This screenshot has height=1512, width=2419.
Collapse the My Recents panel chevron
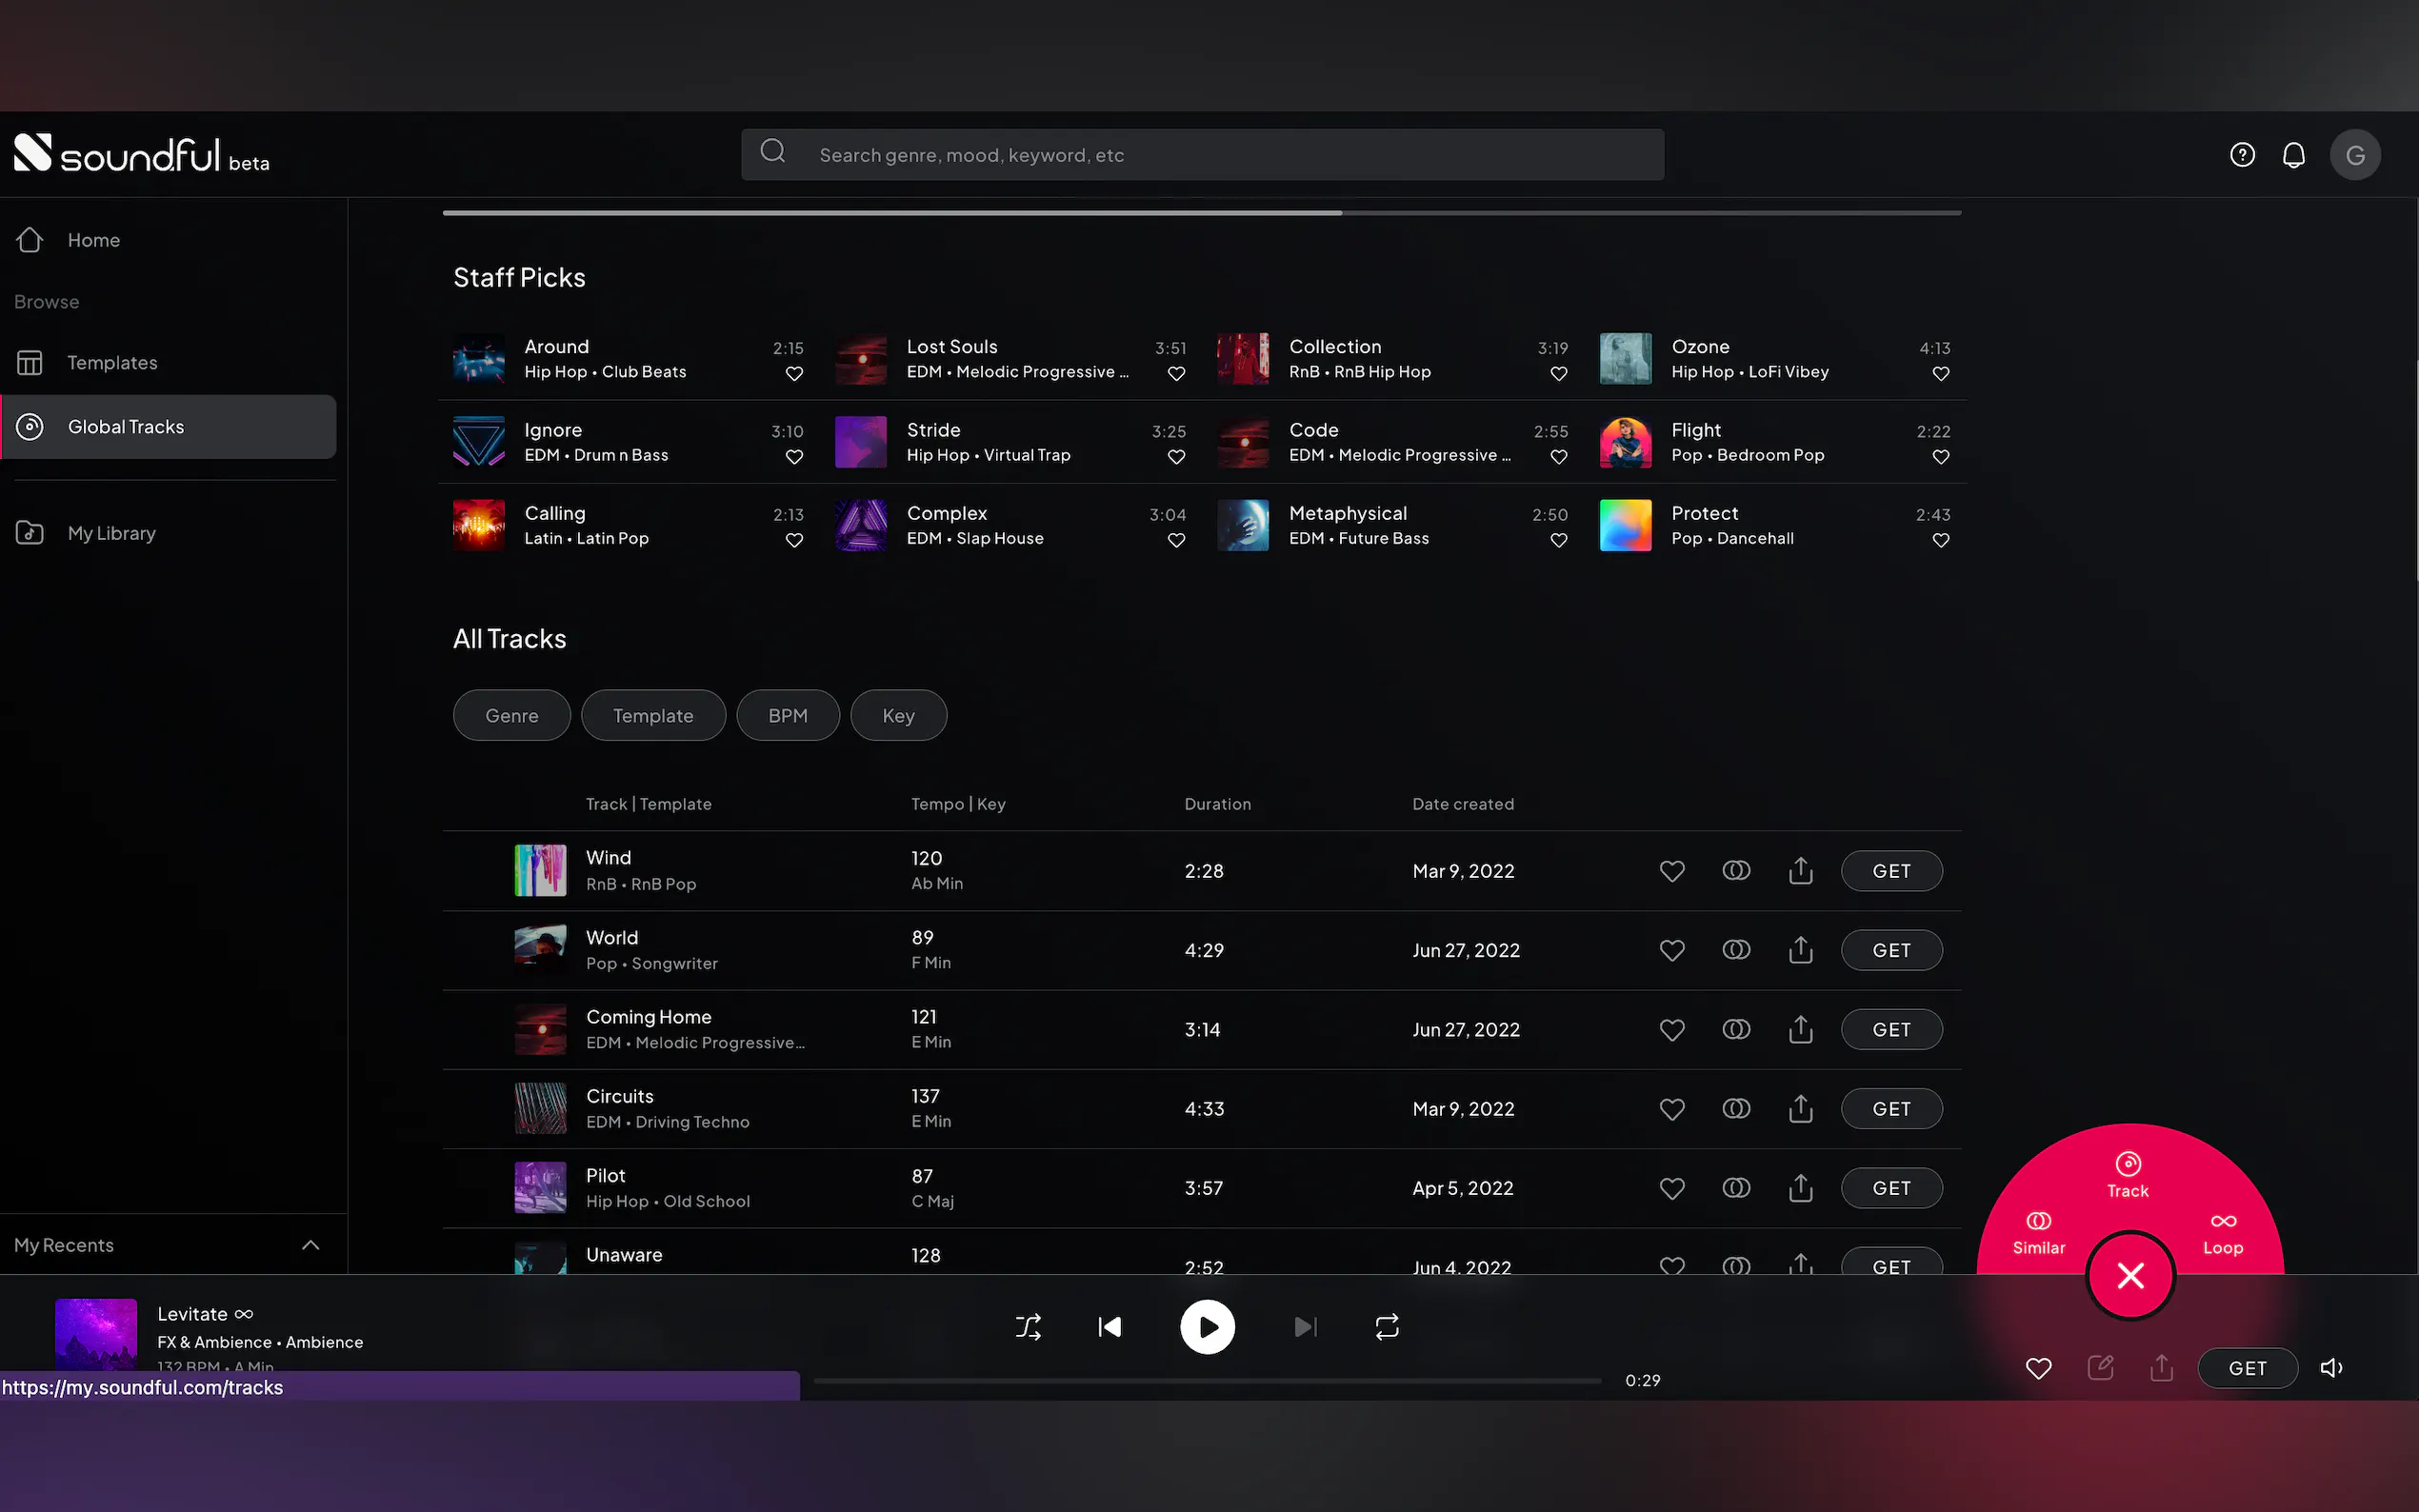pos(310,1245)
